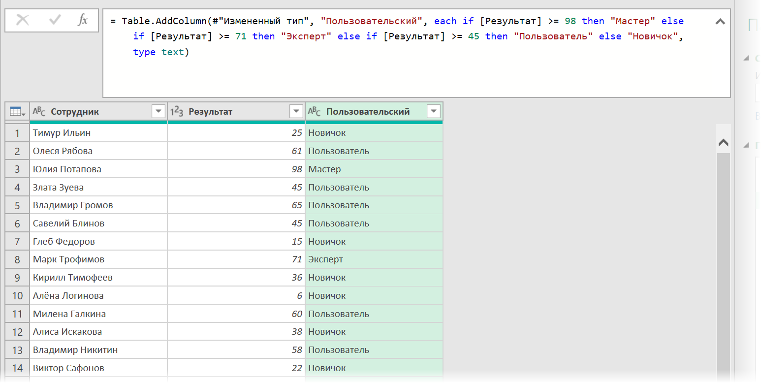Open the Сотрудник column filter dropdown
The height and width of the screenshot is (383, 761).
coord(159,112)
